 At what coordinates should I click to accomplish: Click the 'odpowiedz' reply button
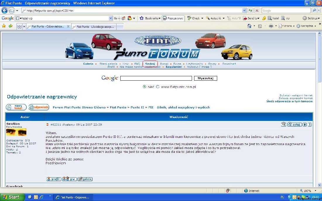click(x=39, y=107)
